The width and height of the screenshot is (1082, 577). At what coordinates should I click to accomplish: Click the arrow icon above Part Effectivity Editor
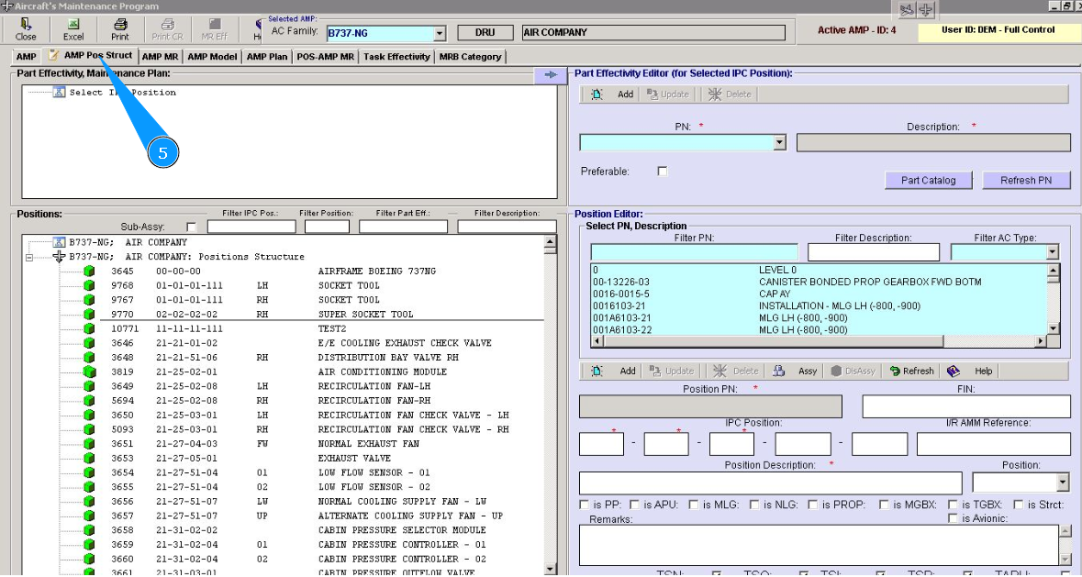[550, 75]
